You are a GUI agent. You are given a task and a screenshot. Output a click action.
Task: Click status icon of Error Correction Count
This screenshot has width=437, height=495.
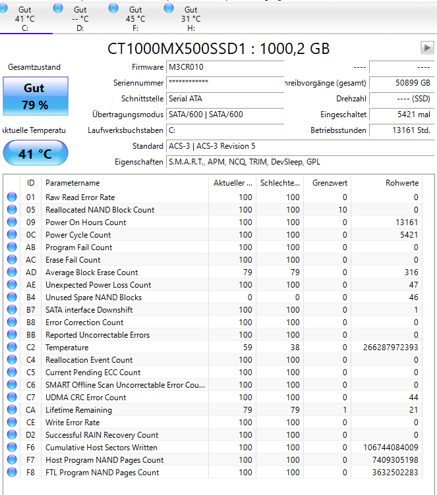pos(12,323)
